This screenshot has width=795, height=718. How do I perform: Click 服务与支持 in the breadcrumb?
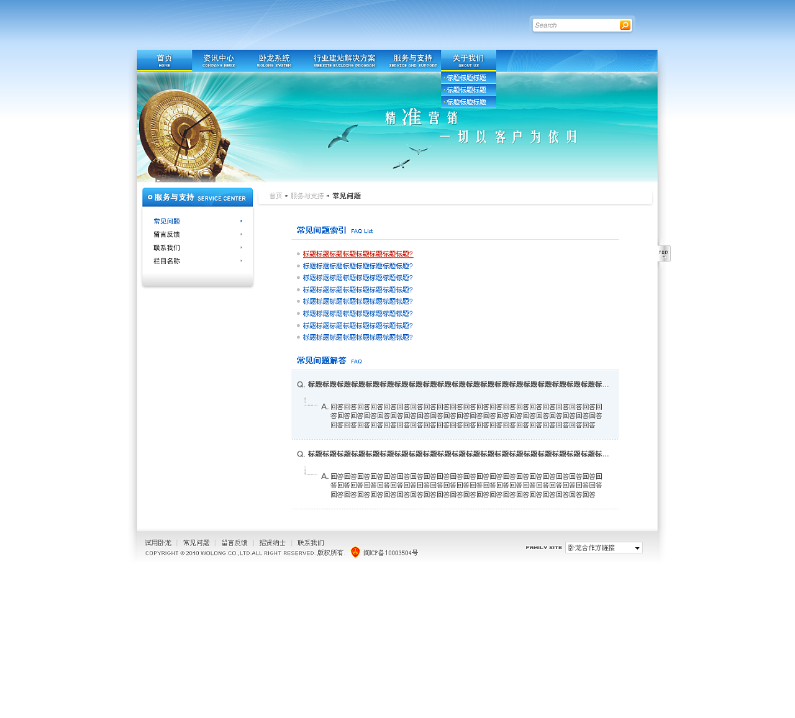[x=307, y=196]
